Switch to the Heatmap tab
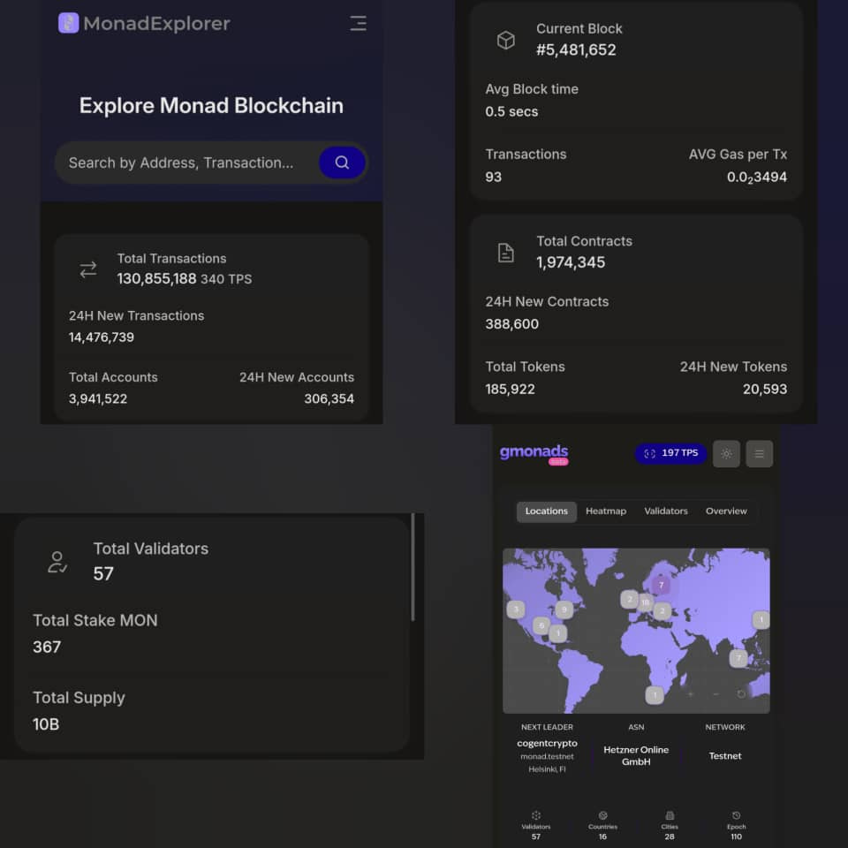Viewport: 848px width, 848px height. click(606, 511)
